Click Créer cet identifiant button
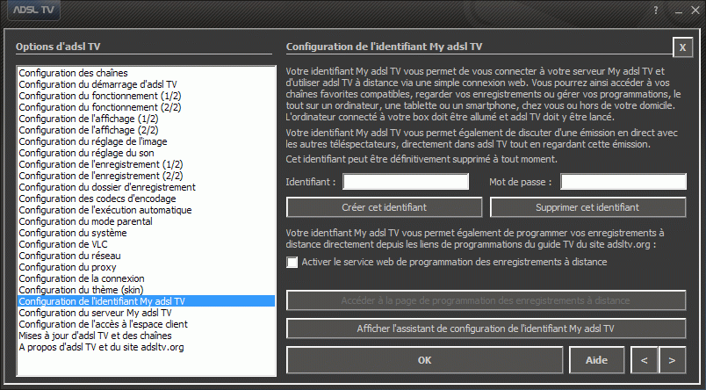The image size is (706, 390). click(x=384, y=207)
